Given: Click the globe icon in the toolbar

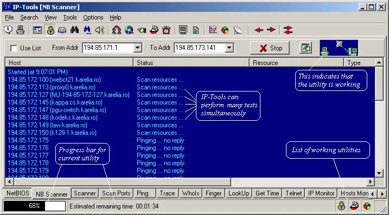Looking at the screenshot, I should pyautogui.click(x=129, y=30).
